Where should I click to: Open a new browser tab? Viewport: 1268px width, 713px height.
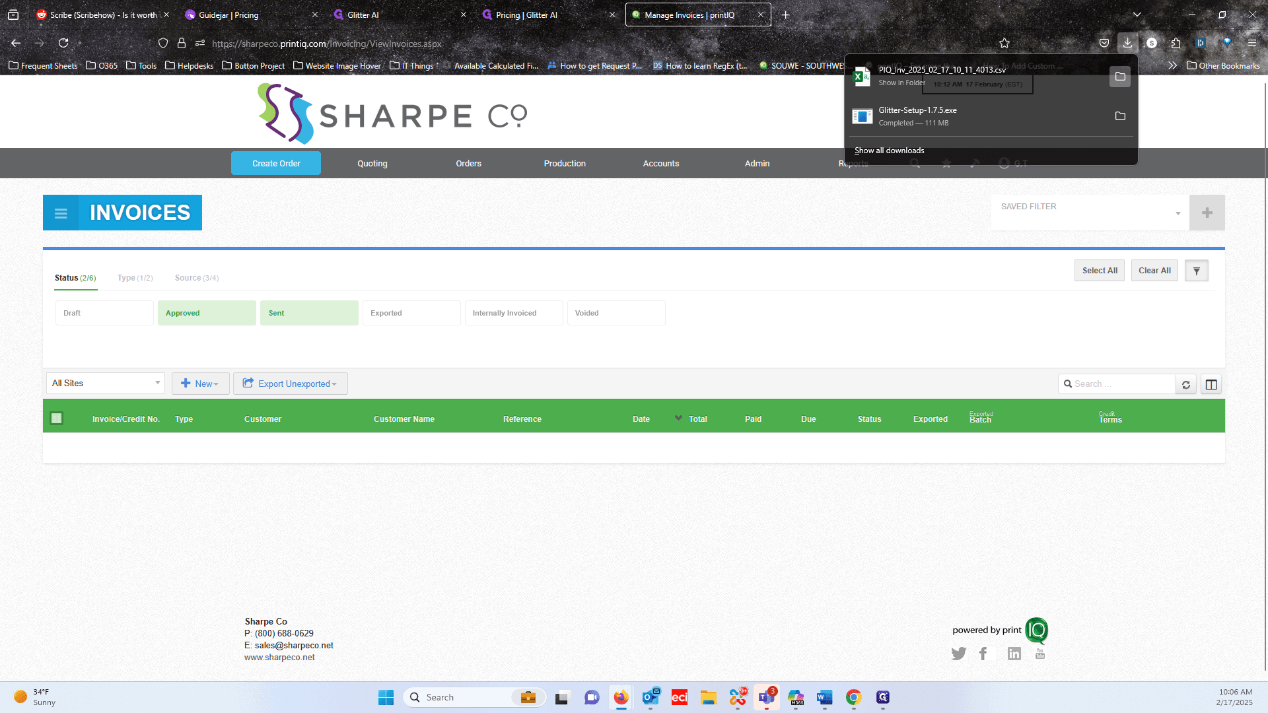pyautogui.click(x=785, y=15)
